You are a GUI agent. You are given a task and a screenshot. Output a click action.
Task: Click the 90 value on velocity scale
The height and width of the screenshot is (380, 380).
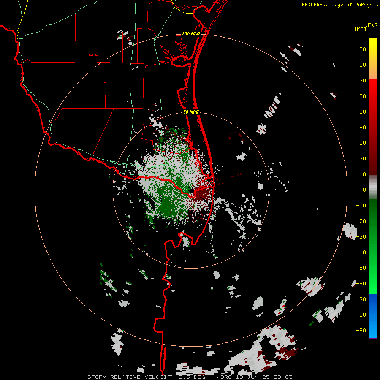tap(363, 49)
